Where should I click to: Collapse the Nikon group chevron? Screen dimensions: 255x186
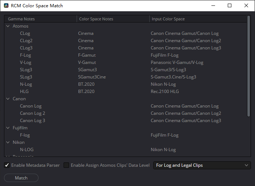(8, 142)
